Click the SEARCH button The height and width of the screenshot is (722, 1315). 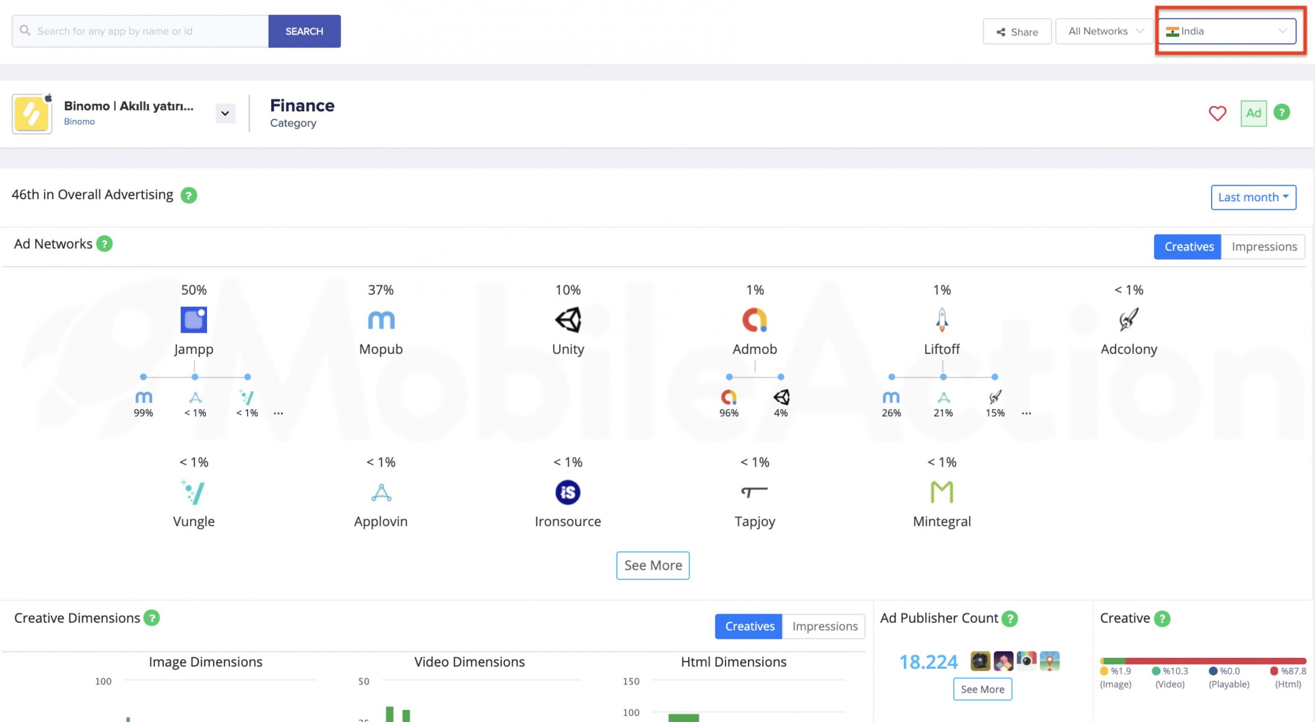(304, 31)
